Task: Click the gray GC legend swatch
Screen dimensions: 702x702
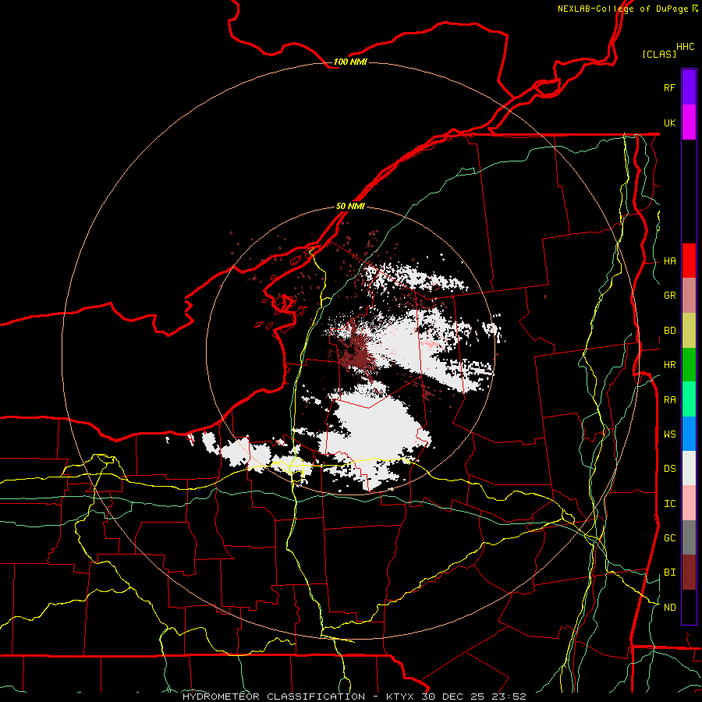Action: point(689,537)
